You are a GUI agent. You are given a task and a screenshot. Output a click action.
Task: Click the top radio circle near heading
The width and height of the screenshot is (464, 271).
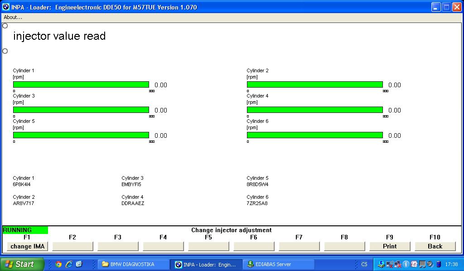pos(5,26)
